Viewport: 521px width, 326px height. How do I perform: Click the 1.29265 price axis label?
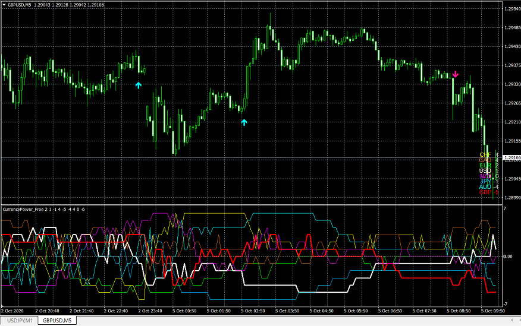coord(512,103)
